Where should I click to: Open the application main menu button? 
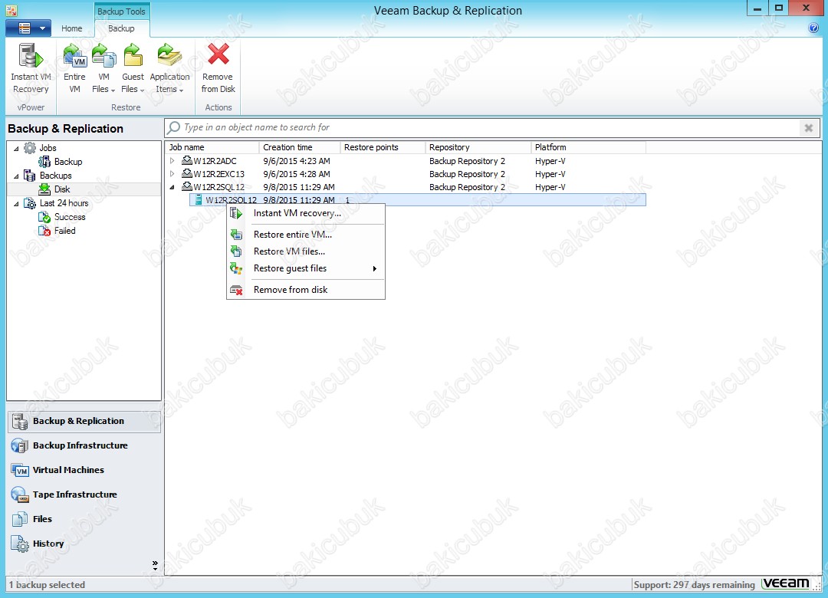28,28
